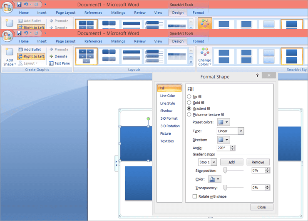308x221 pixels.
Task: Select Line Color in Format Shape sidebar
Action: point(168,96)
